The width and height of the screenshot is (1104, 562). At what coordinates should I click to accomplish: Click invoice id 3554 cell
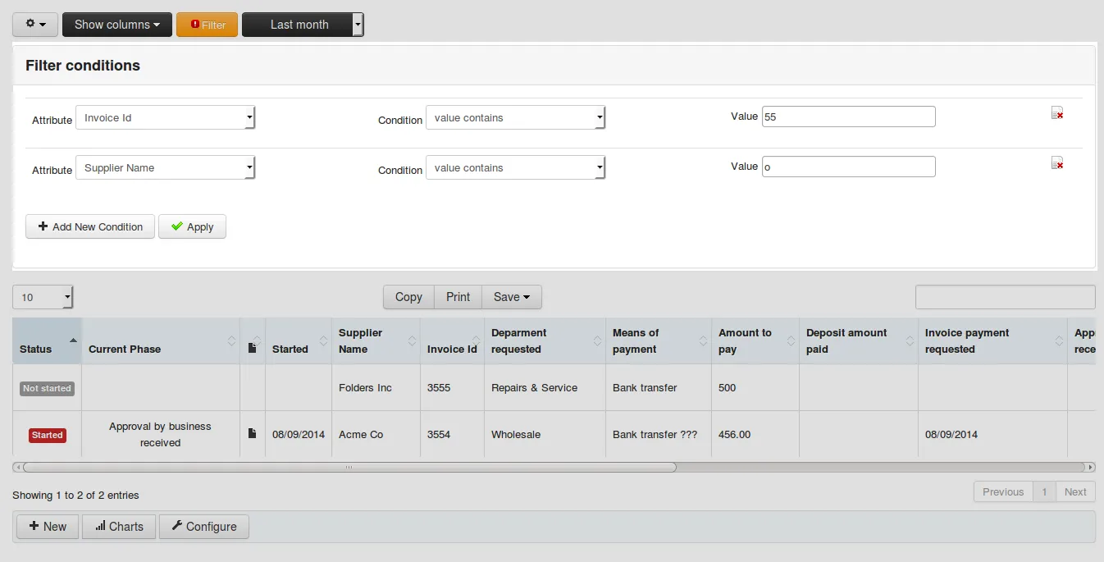[453, 435]
